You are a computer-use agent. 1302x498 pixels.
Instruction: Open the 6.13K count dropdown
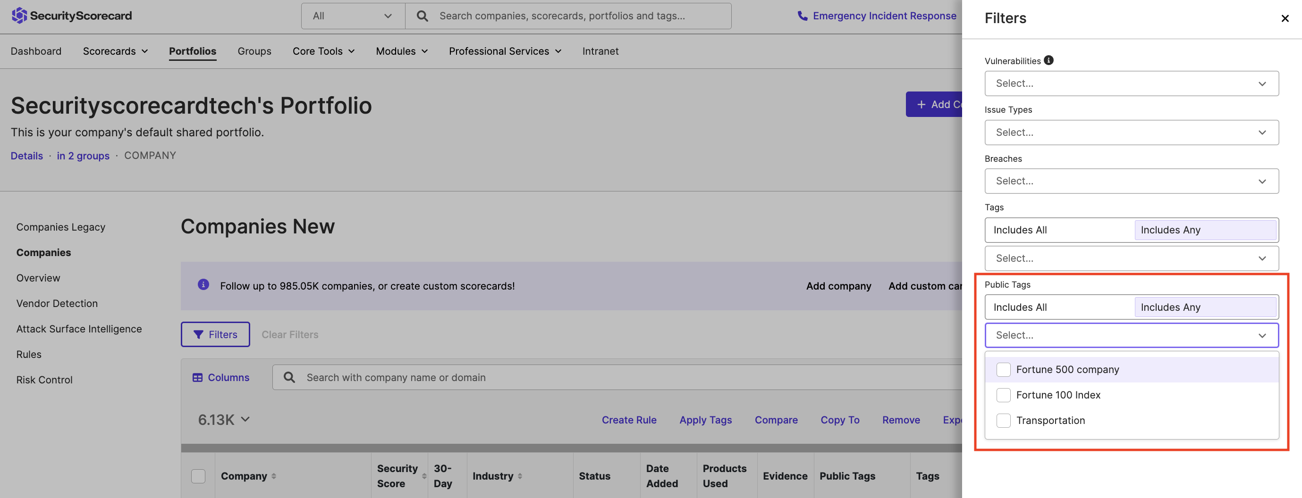coord(224,420)
